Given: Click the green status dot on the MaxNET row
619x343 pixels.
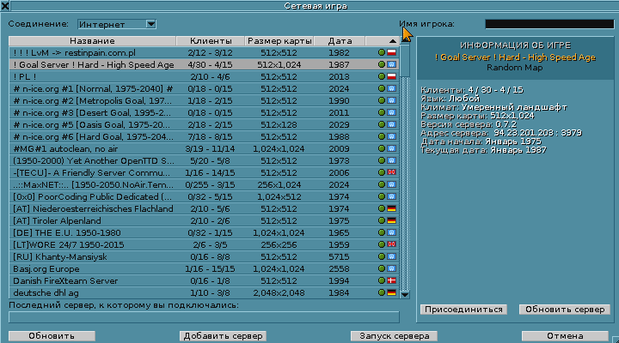Looking at the screenshot, I should pyautogui.click(x=382, y=184).
